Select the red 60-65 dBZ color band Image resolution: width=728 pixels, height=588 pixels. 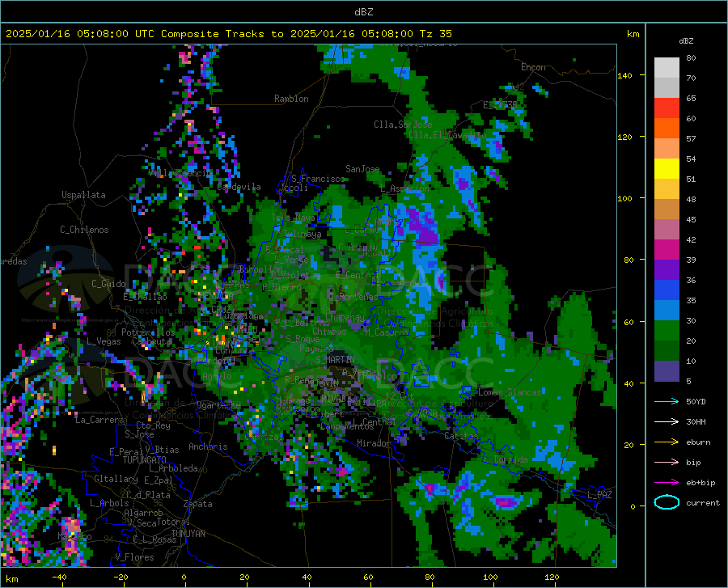(x=667, y=108)
